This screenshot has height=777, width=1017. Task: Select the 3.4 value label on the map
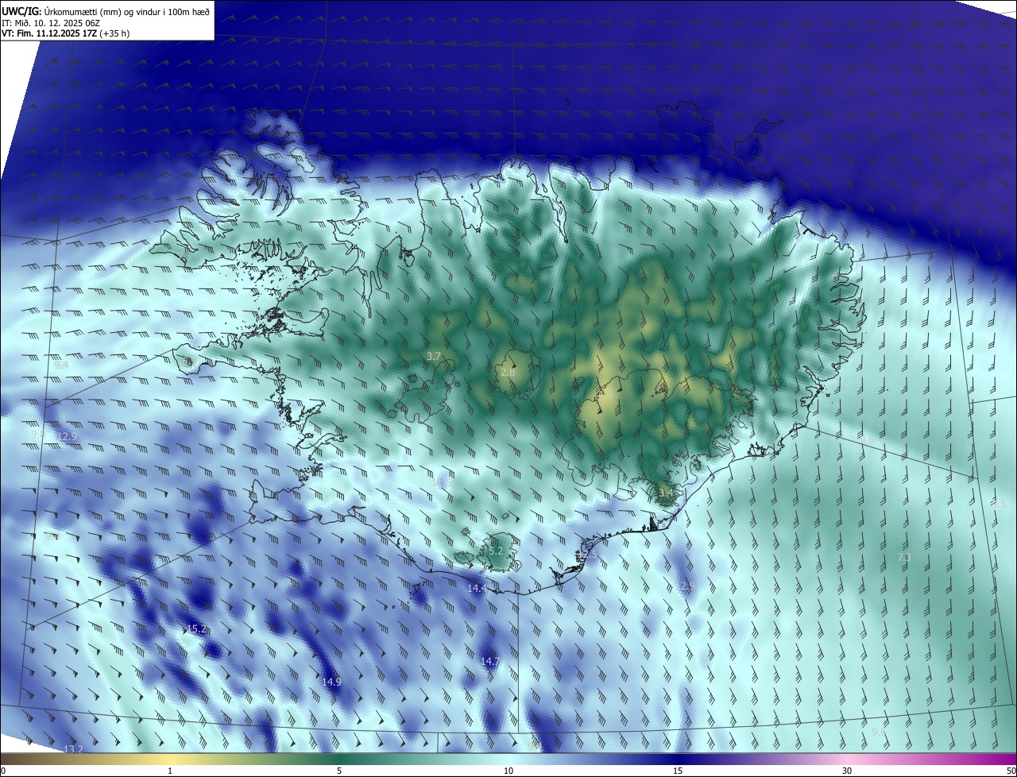pos(666,493)
